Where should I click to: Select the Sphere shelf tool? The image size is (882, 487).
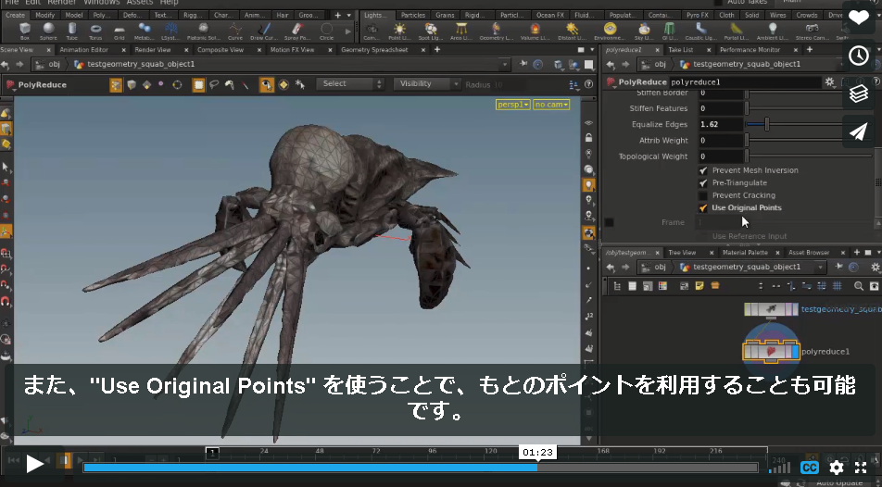coord(48,31)
